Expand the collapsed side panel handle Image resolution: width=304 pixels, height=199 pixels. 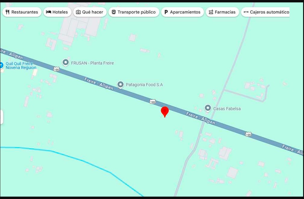[x=2, y=117]
